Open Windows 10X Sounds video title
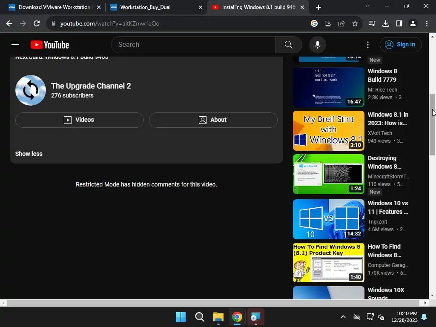 tap(386, 293)
